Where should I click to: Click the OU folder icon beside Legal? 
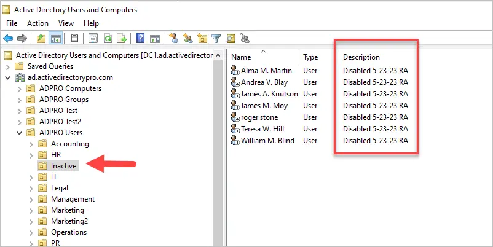[42, 188]
